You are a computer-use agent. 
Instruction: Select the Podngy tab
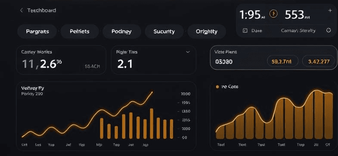tap(121, 31)
